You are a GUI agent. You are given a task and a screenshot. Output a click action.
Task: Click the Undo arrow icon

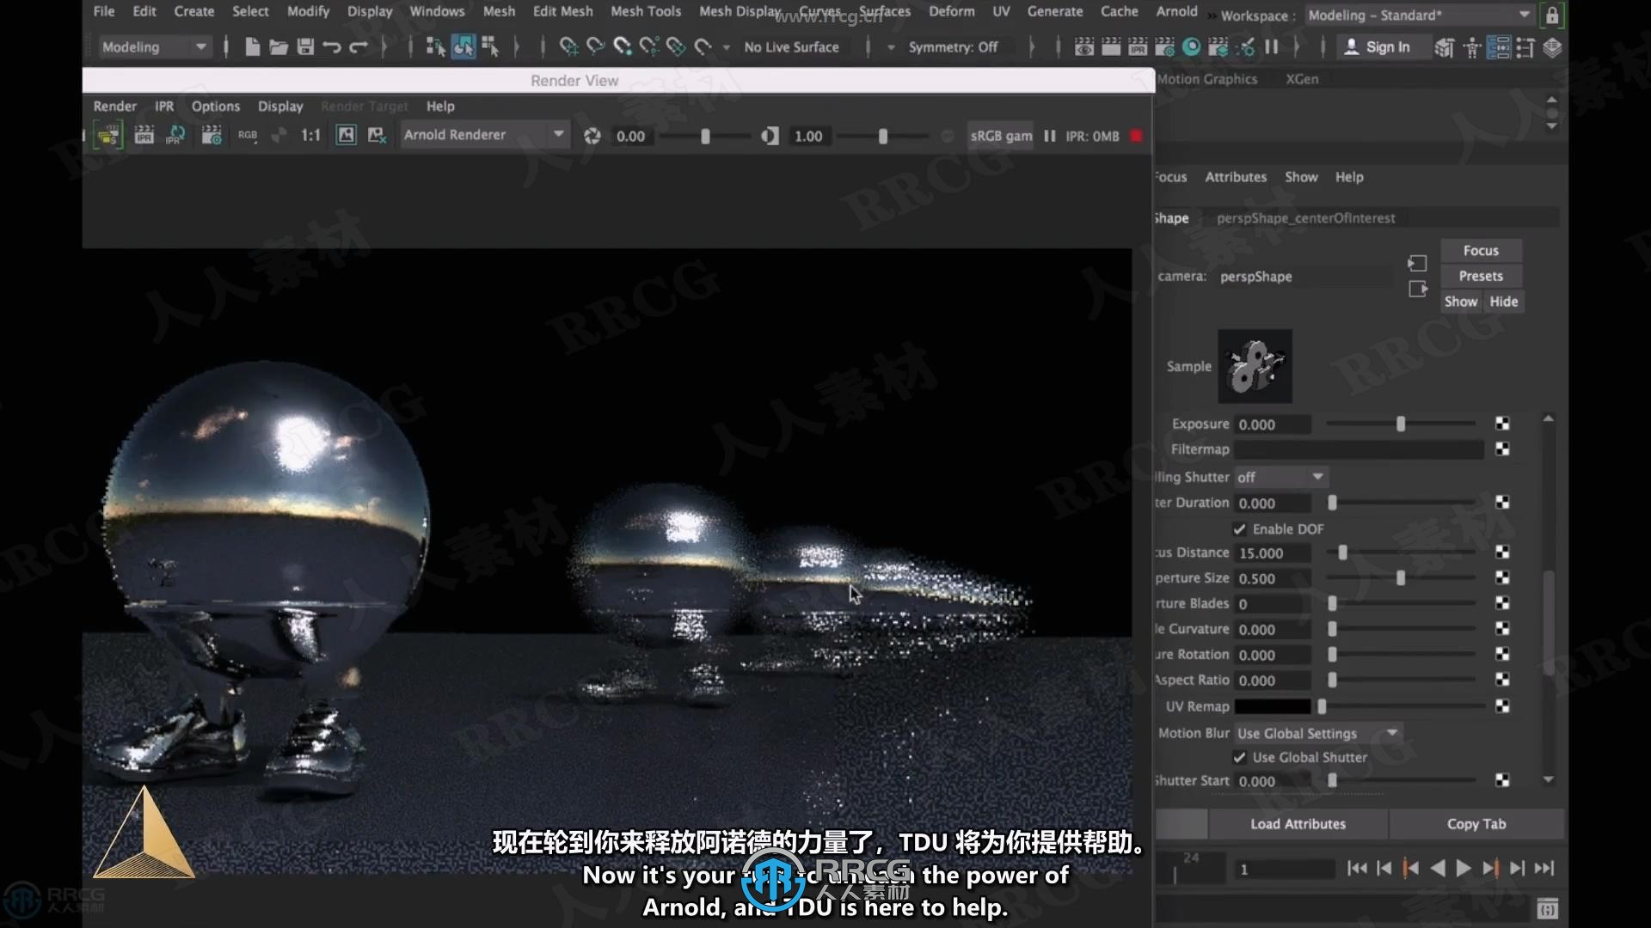pos(332,46)
